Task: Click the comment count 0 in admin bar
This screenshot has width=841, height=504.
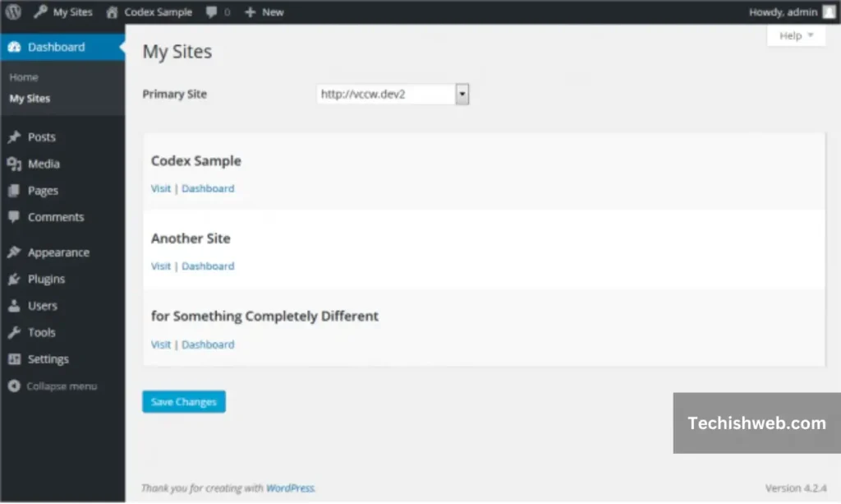Action: click(227, 12)
